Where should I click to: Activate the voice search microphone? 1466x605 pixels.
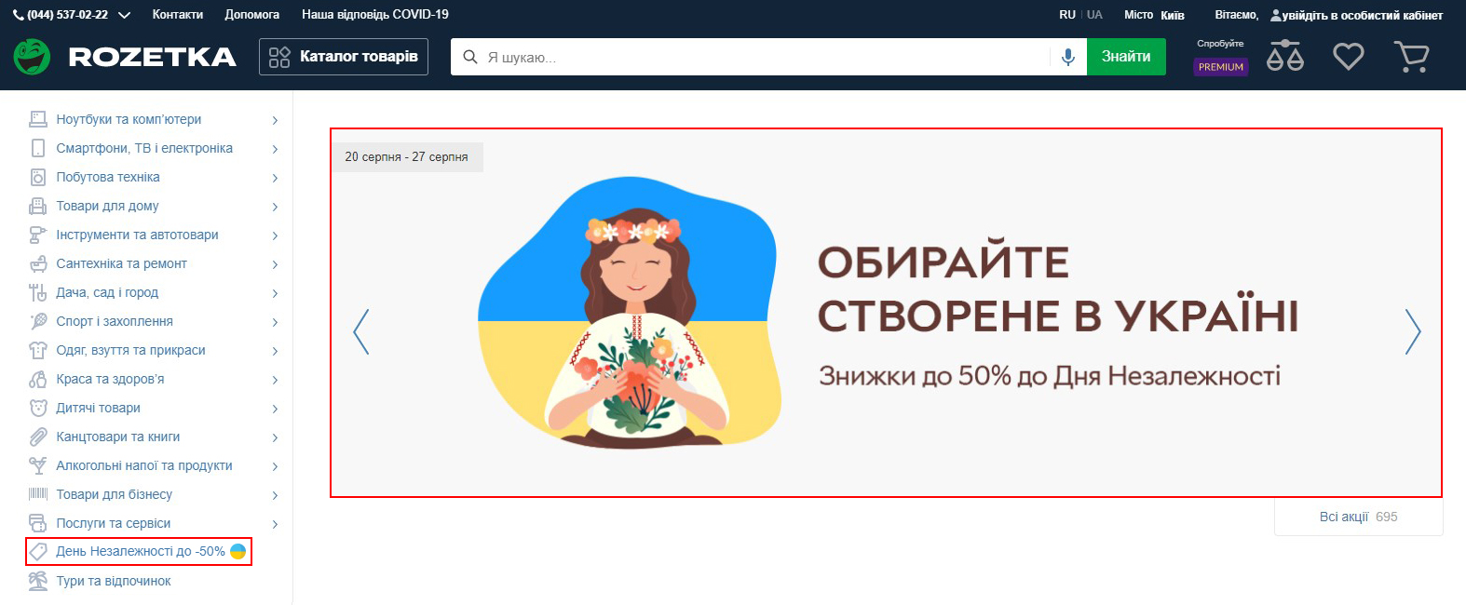click(1068, 57)
